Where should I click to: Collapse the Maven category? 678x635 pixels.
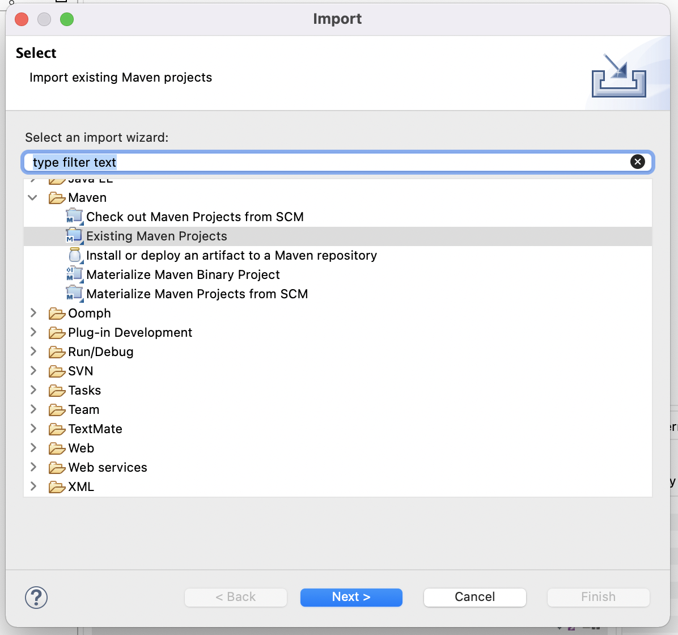(x=33, y=198)
